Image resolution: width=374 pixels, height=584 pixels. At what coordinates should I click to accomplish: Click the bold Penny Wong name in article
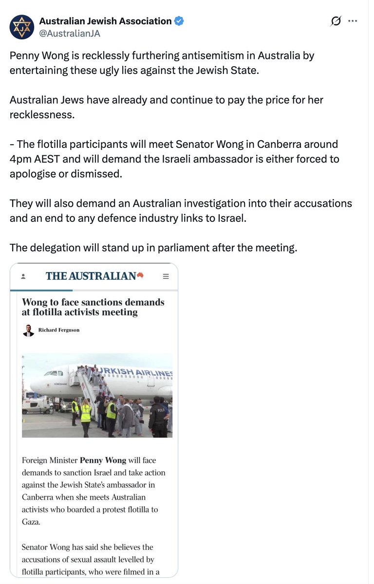tap(103, 460)
